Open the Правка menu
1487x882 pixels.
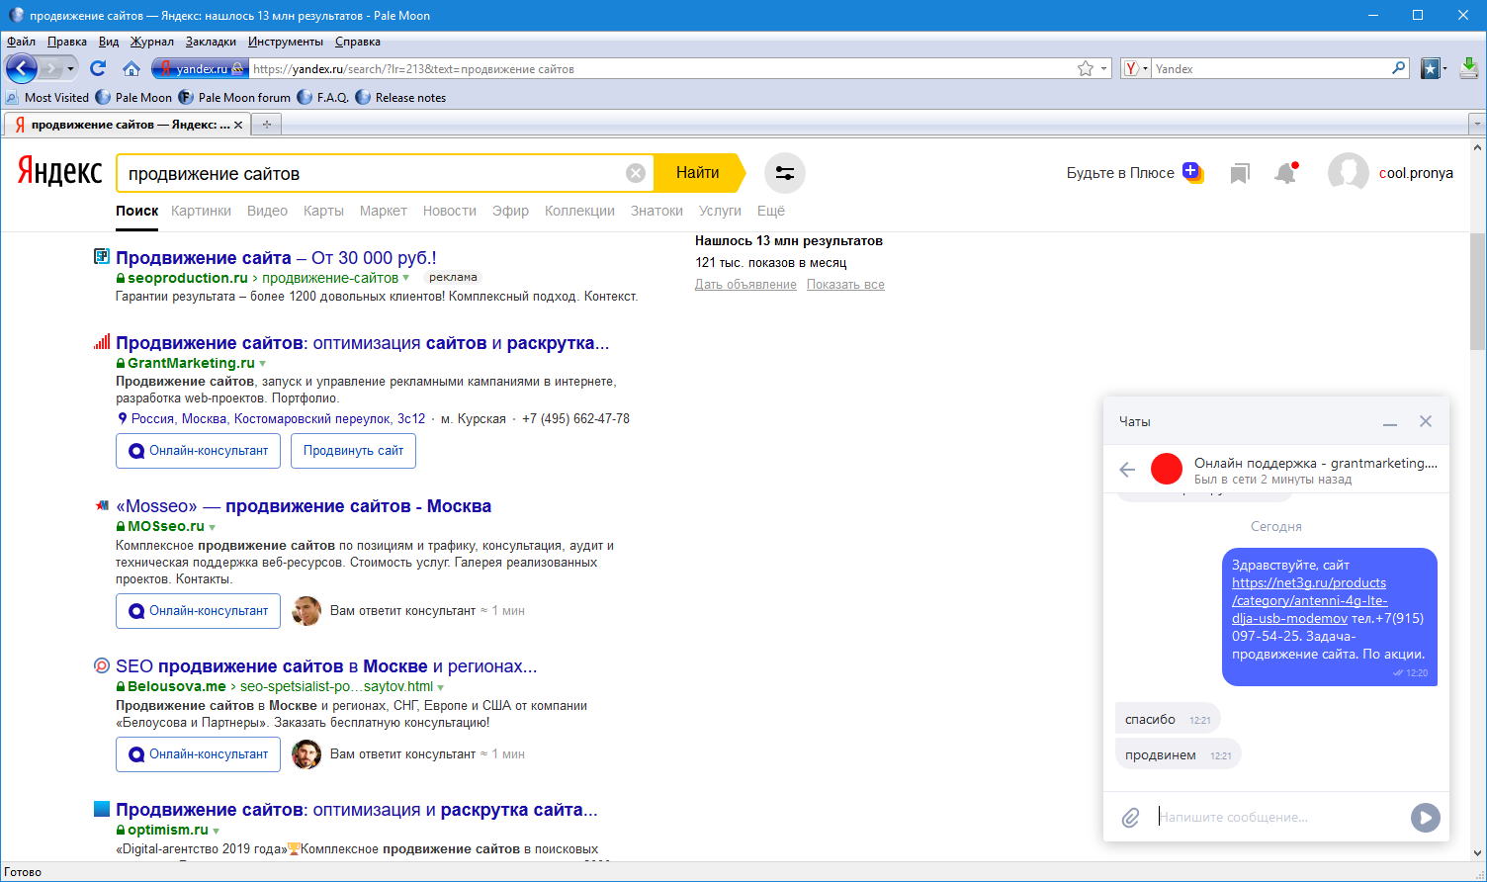point(67,42)
